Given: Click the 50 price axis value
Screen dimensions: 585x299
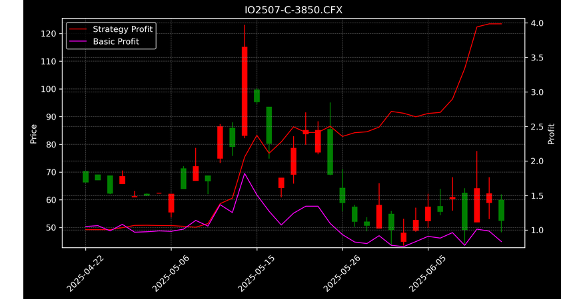Looking at the screenshot, I should [51, 228].
